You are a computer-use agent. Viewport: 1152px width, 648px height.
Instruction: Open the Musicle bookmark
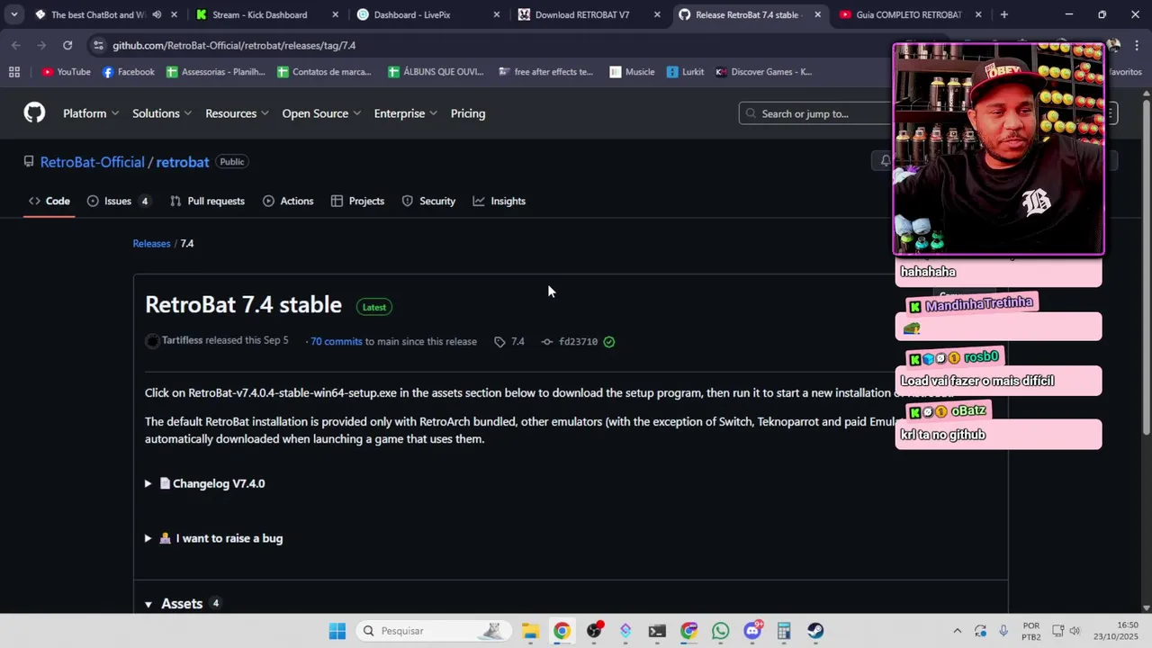[x=632, y=72]
